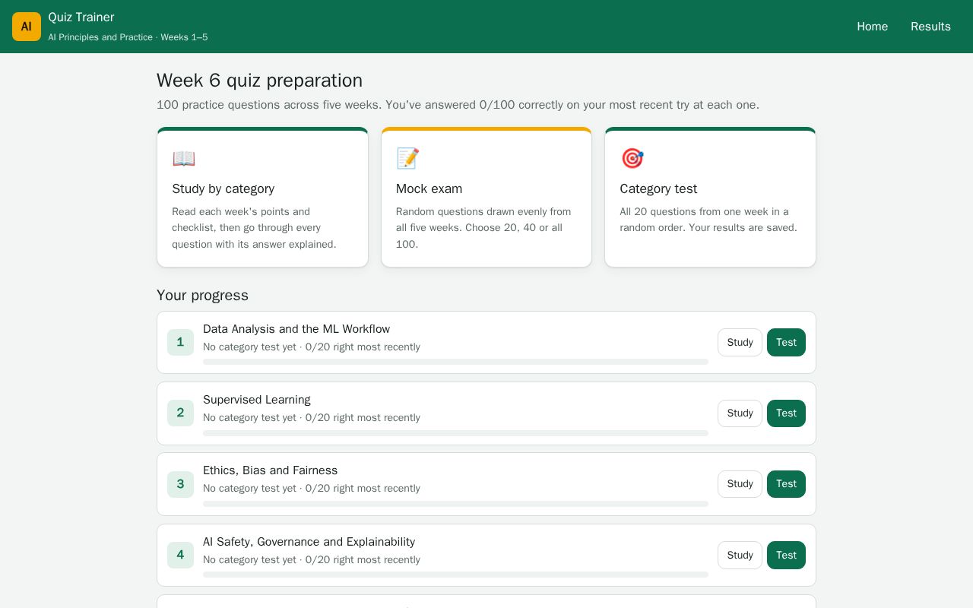Click 'Ethics, Bias and Fairness' title text

(x=270, y=470)
